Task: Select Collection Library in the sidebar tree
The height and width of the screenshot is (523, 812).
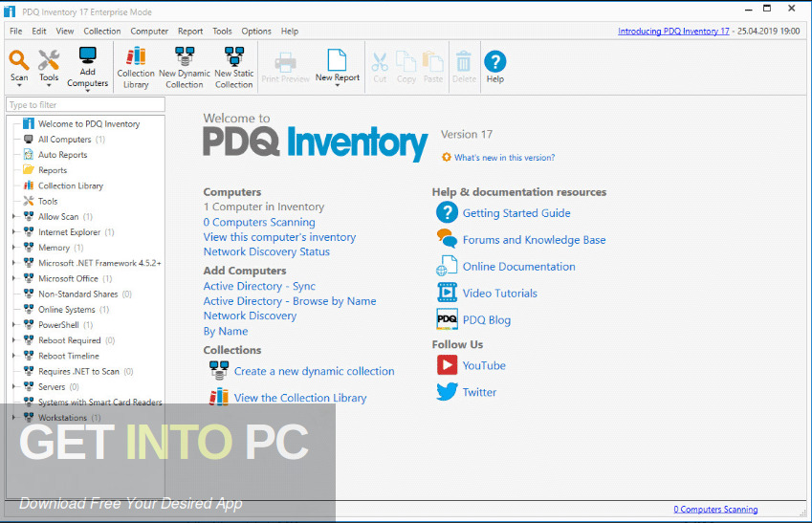Action: click(x=71, y=185)
